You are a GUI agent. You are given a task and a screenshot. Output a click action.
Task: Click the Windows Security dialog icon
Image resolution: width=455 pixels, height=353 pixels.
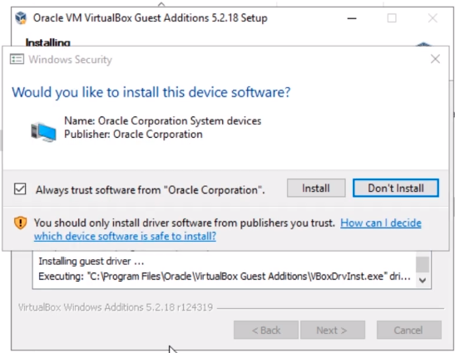tap(17, 59)
